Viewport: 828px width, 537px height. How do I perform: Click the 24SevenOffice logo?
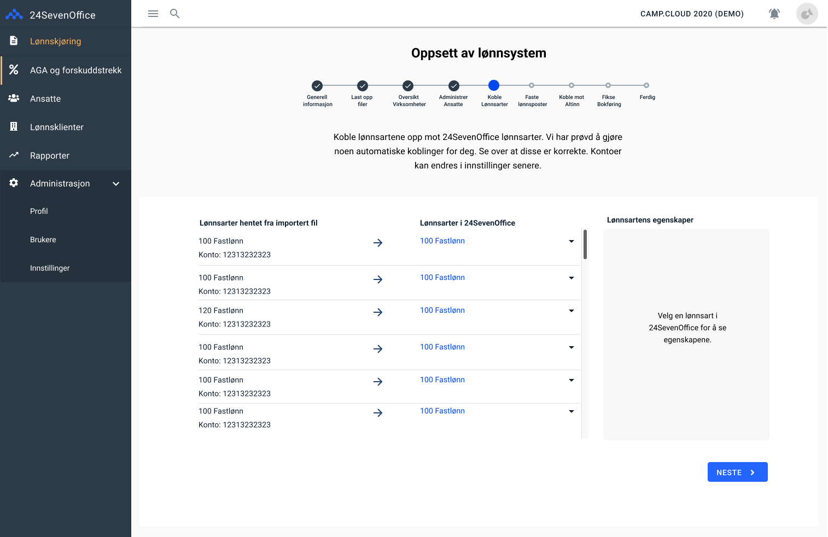coord(14,15)
